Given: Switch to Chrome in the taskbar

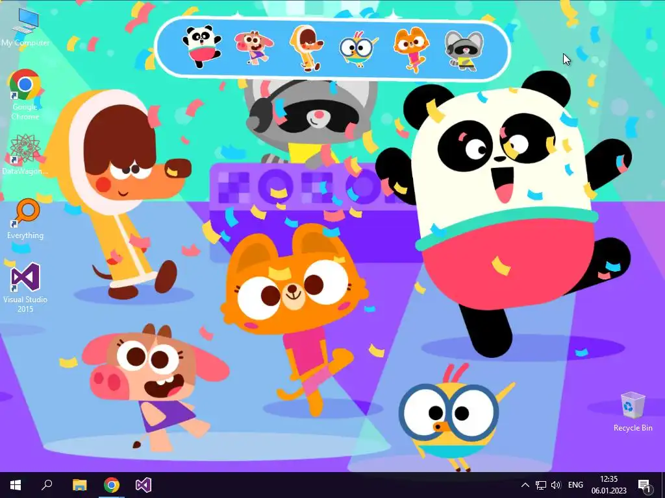Looking at the screenshot, I should tap(112, 485).
